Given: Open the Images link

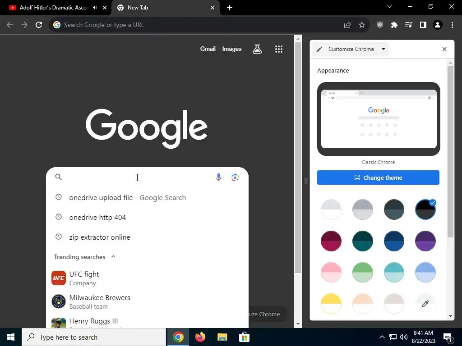Looking at the screenshot, I should 231,49.
